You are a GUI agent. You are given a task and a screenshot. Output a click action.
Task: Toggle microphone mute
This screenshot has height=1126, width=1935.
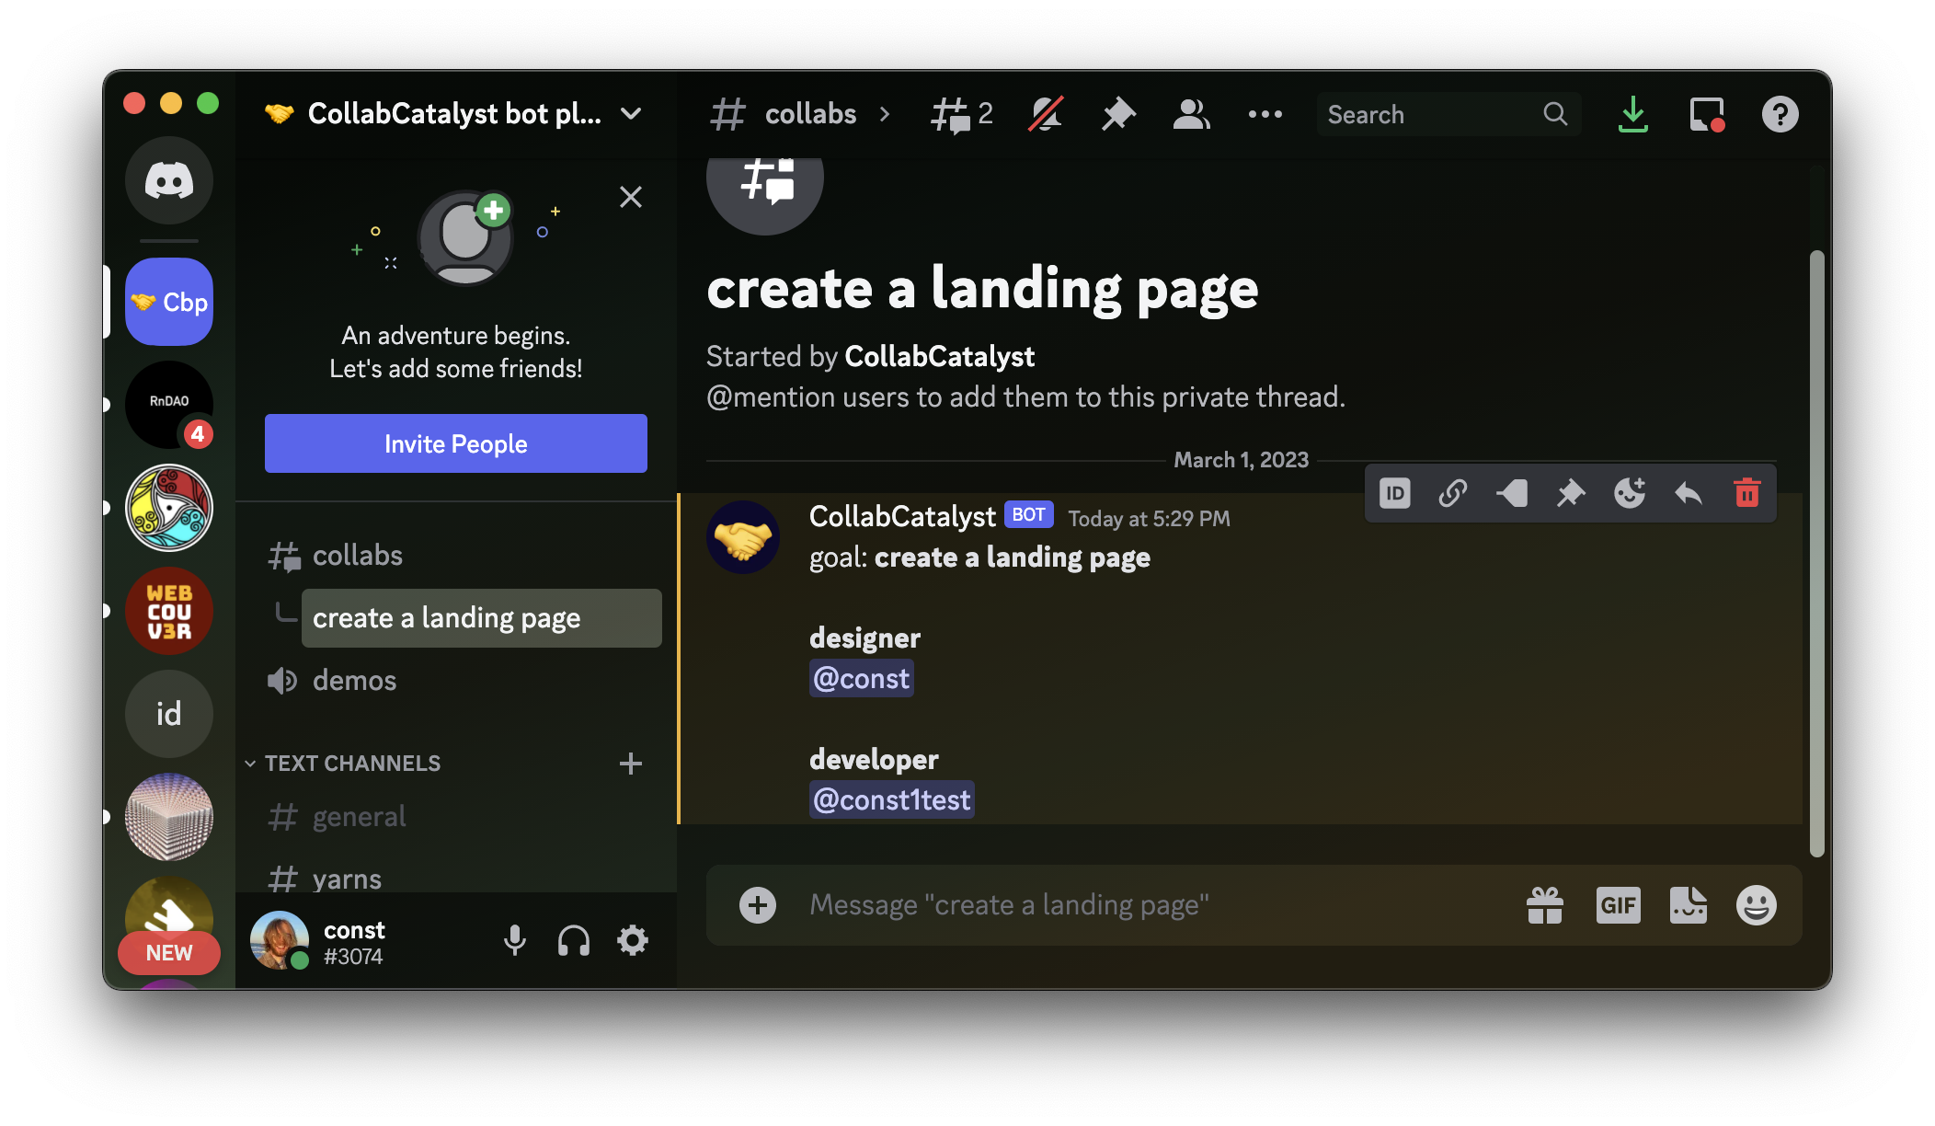click(x=515, y=940)
